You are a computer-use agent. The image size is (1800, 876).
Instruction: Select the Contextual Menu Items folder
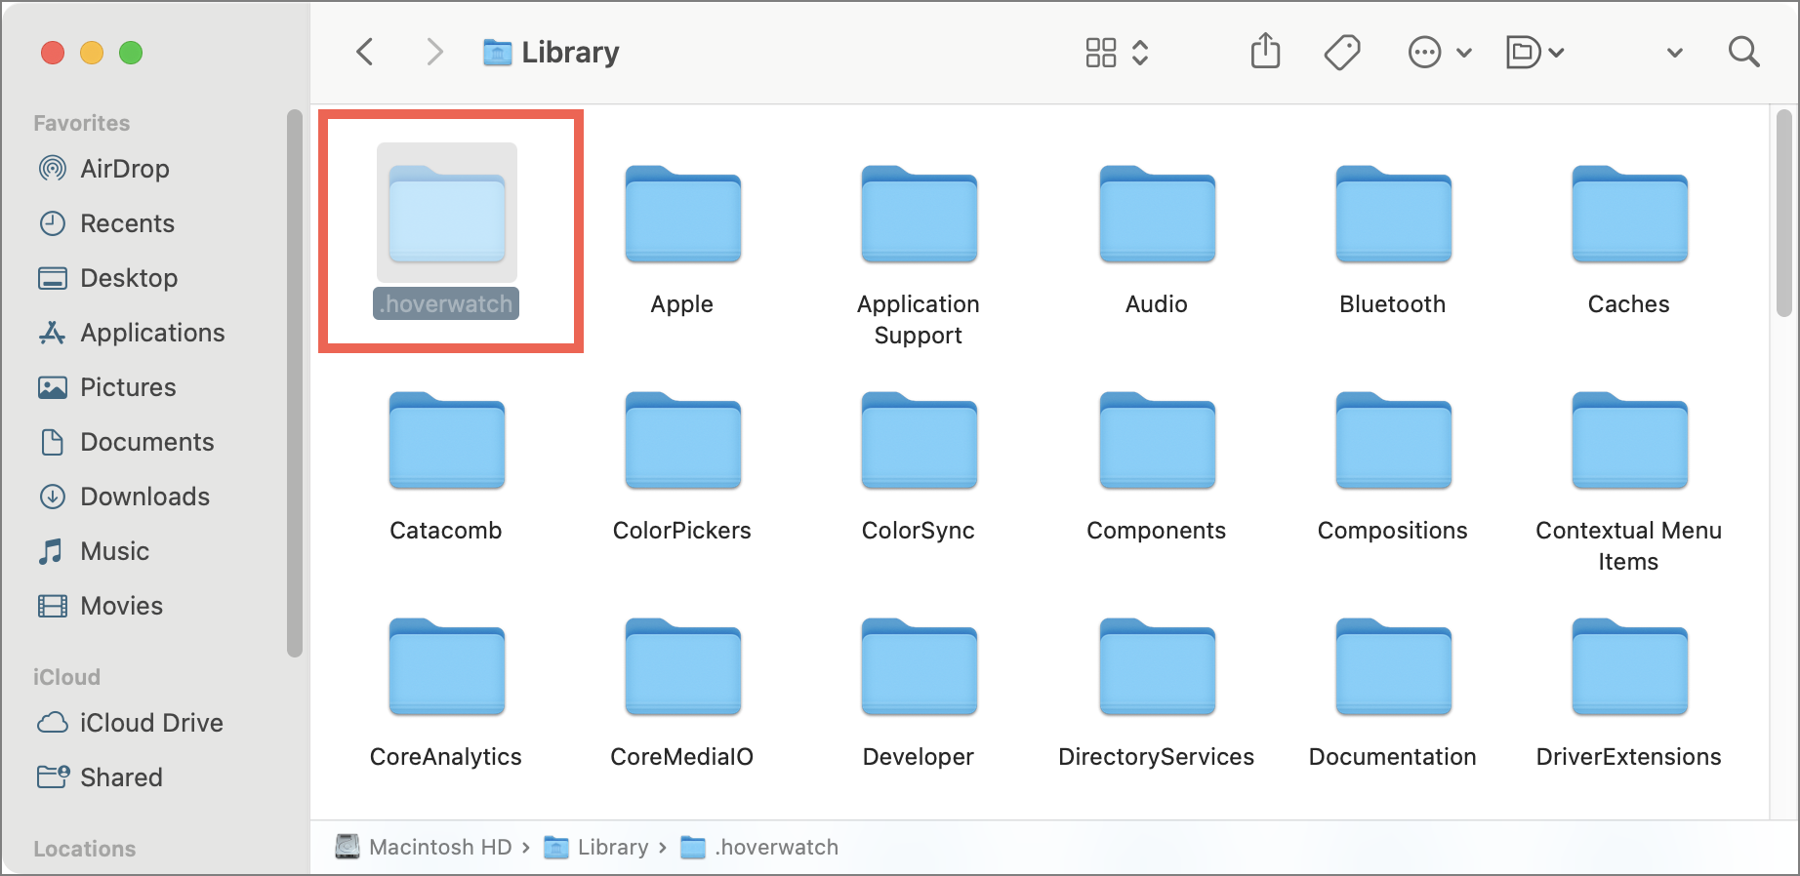[x=1629, y=482]
